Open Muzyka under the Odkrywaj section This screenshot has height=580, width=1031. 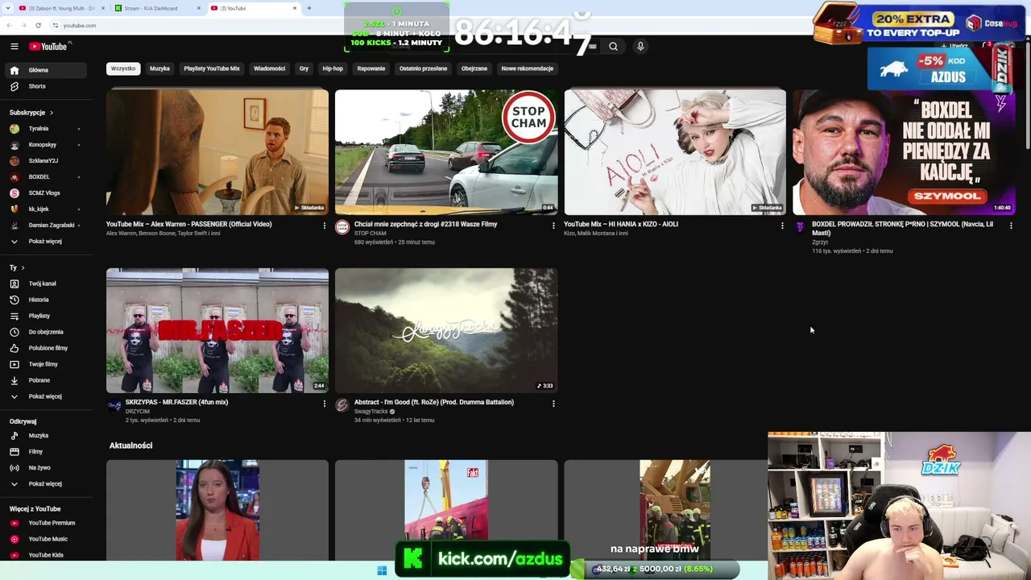click(x=45, y=436)
